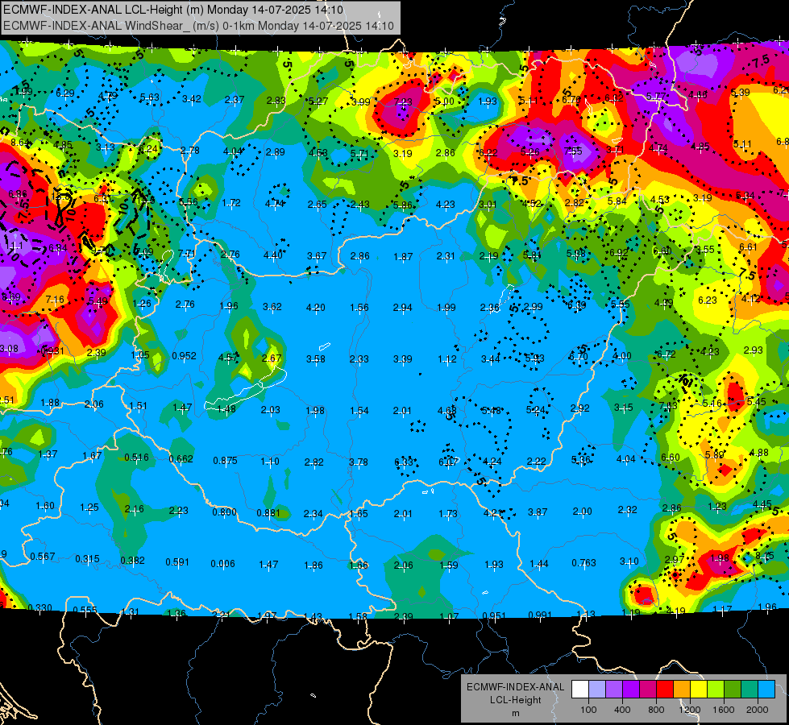
Task: Click the wind shear value 0.315
Action: tap(87, 559)
